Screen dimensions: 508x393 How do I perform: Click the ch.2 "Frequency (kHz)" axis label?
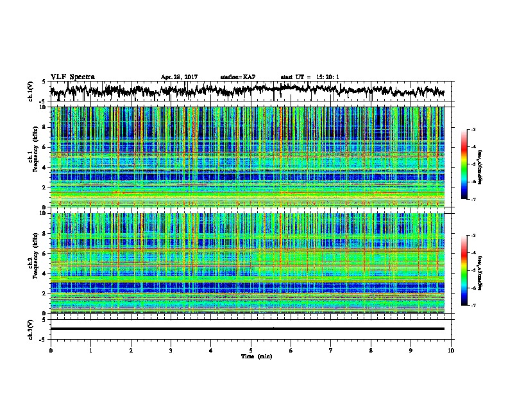(35, 256)
